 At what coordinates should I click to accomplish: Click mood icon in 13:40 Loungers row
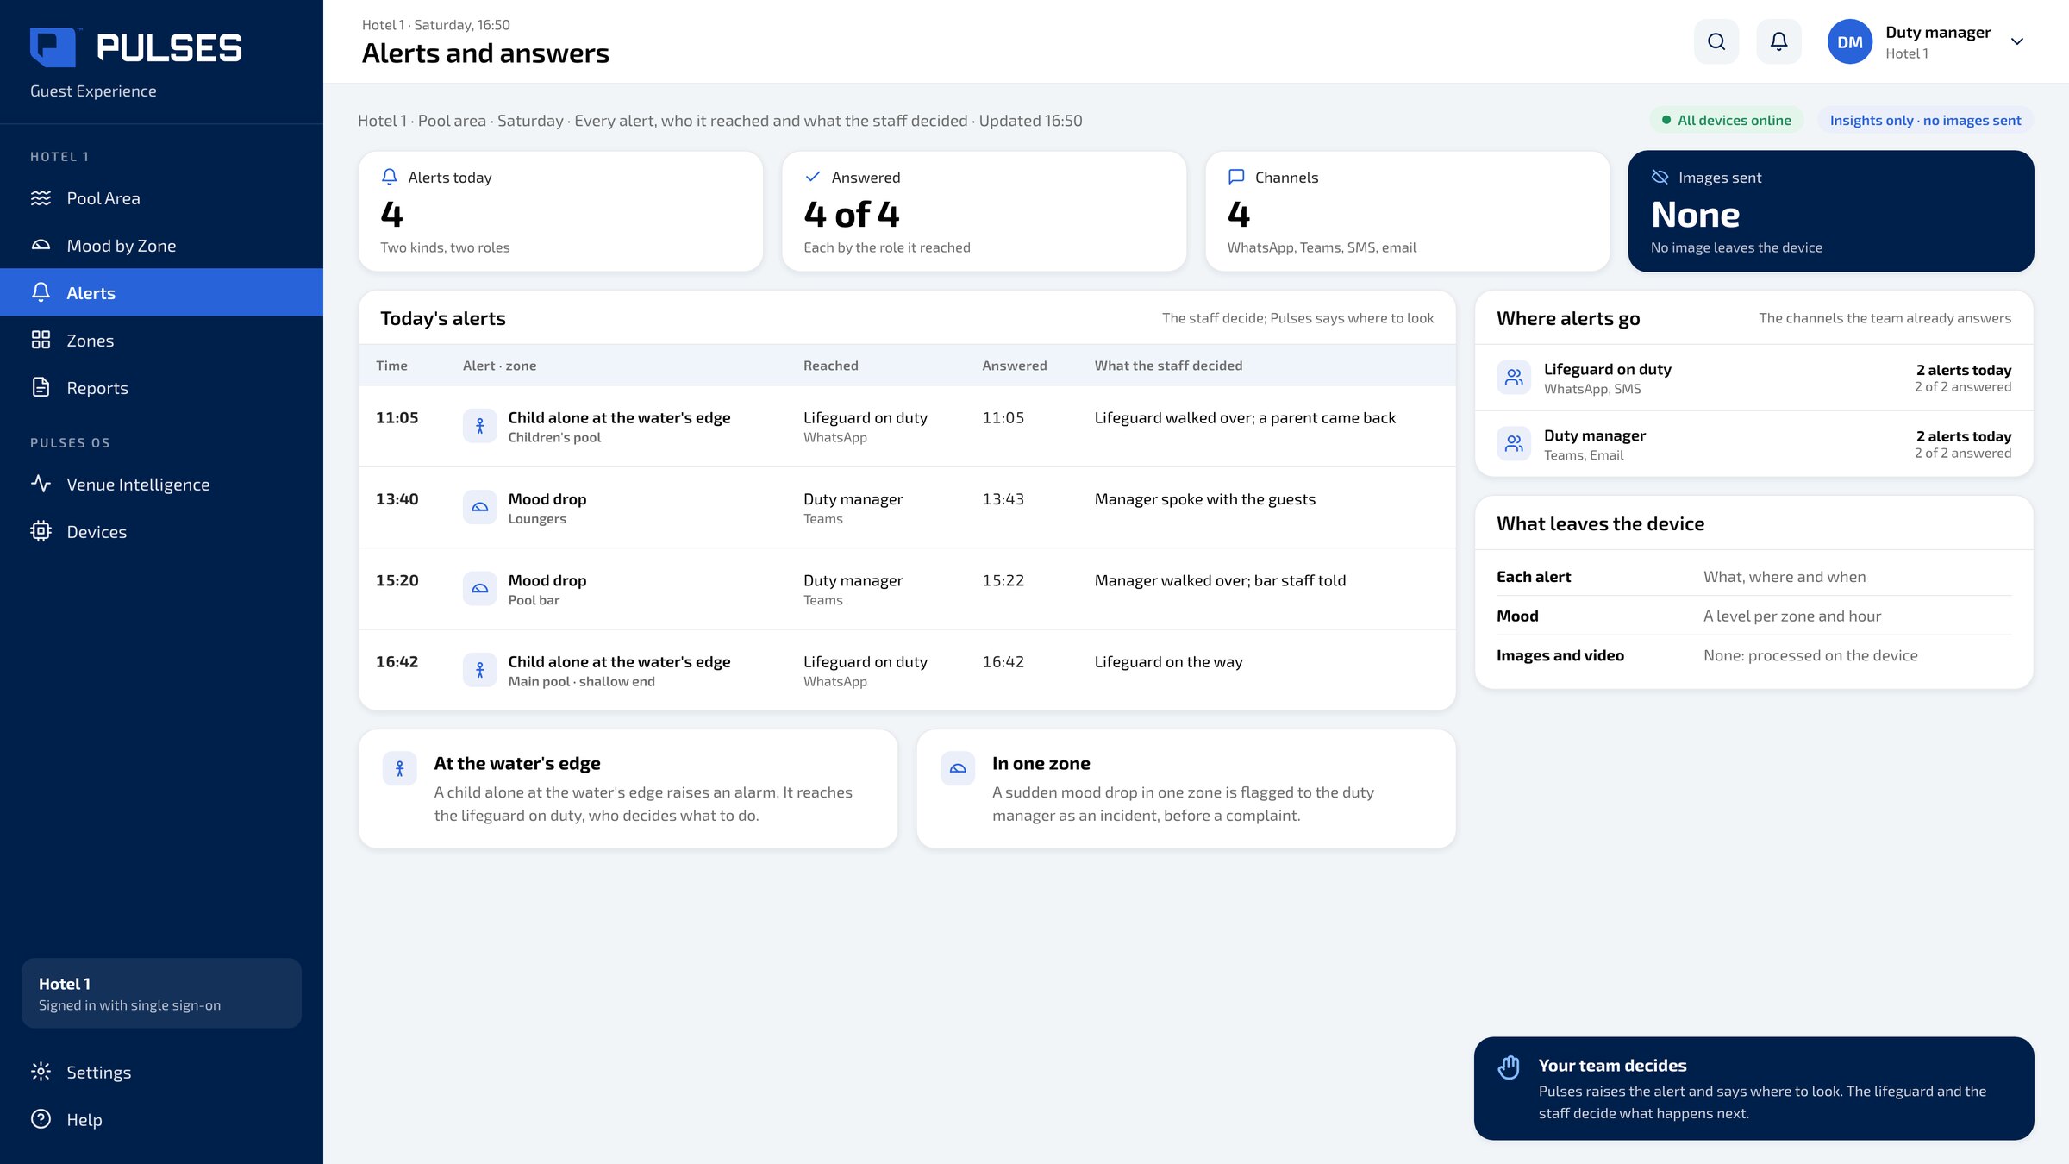479,507
